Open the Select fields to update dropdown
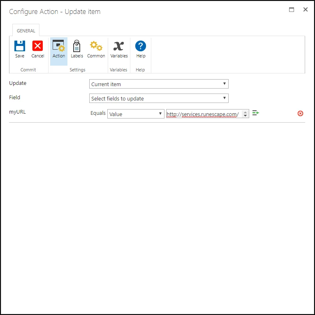Screen dimensions: 315x315 point(159,98)
